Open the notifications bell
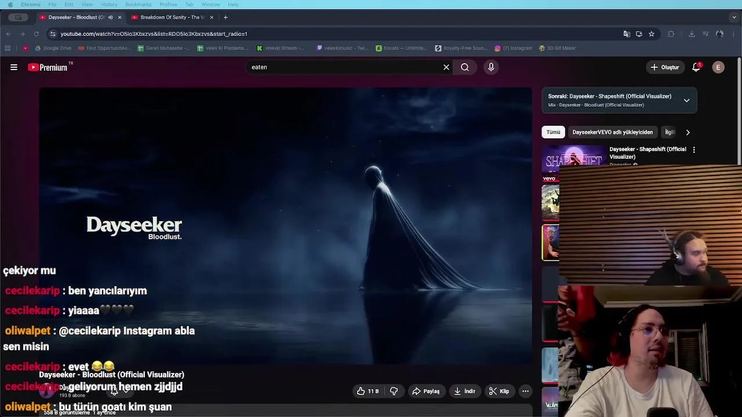Image resolution: width=742 pixels, height=417 pixels. pyautogui.click(x=696, y=67)
